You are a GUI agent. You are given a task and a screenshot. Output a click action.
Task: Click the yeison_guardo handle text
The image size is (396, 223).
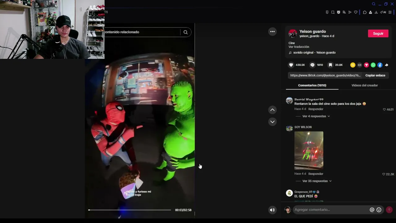[309, 36]
